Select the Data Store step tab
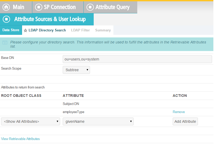 (x=11, y=30)
